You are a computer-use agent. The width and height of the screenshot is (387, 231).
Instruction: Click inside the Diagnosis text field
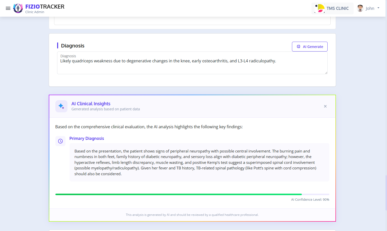click(x=192, y=63)
